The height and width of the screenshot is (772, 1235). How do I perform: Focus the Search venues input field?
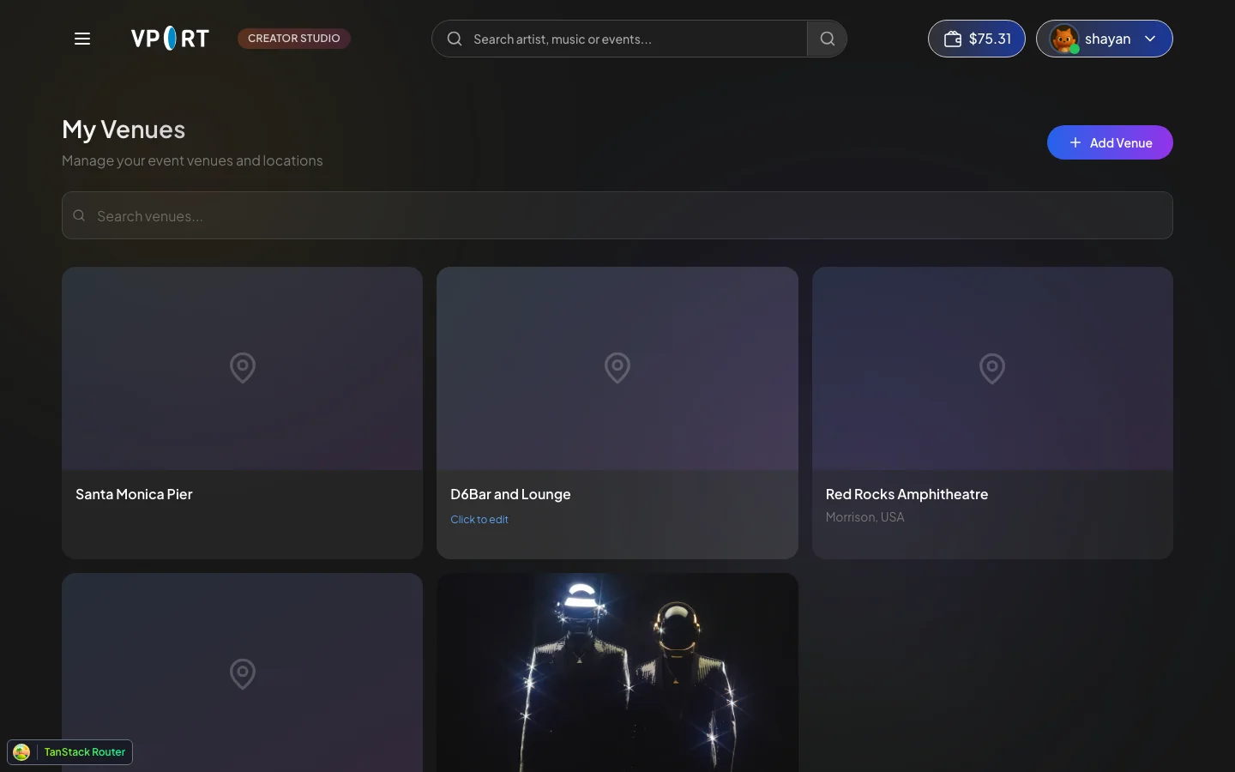(617, 215)
